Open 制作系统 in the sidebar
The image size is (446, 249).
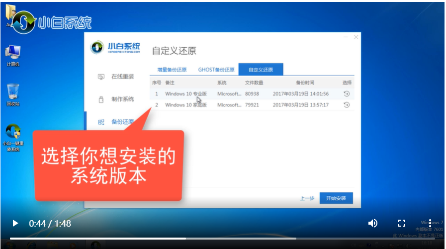pos(122,99)
